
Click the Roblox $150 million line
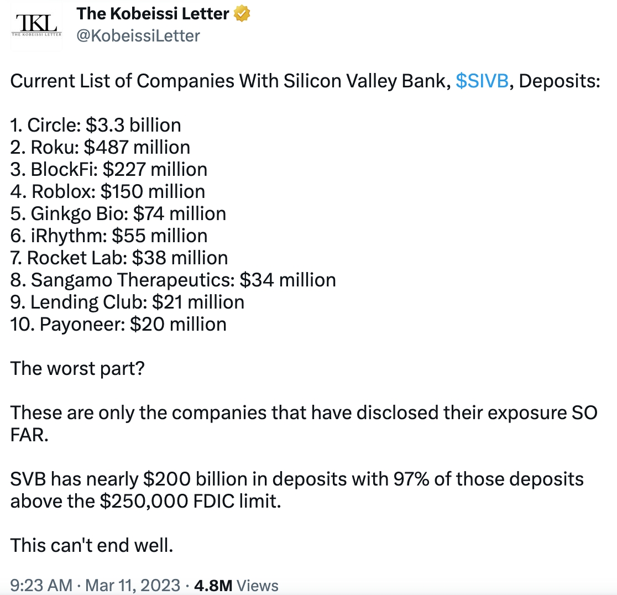[x=108, y=191]
